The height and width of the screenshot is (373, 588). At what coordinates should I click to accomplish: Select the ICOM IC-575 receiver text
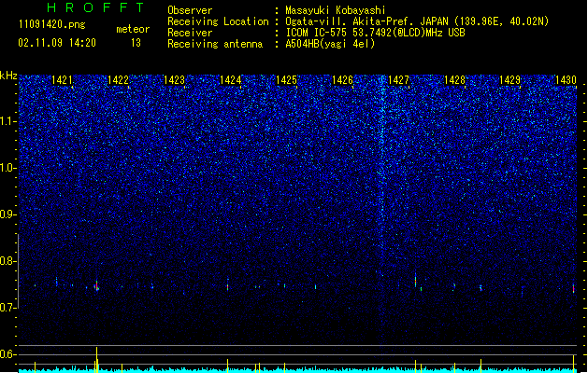[x=375, y=33]
